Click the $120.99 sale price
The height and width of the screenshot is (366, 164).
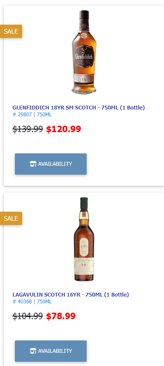pyautogui.click(x=63, y=129)
